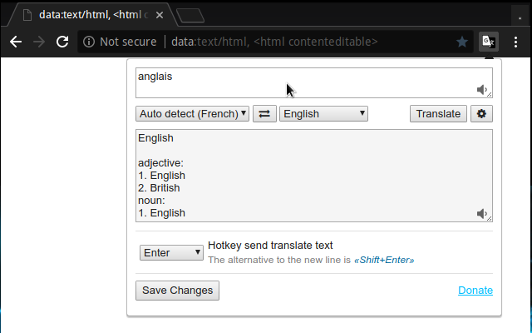The width and height of the screenshot is (532, 333).
Task: Open a new browser tab
Action: point(191,16)
